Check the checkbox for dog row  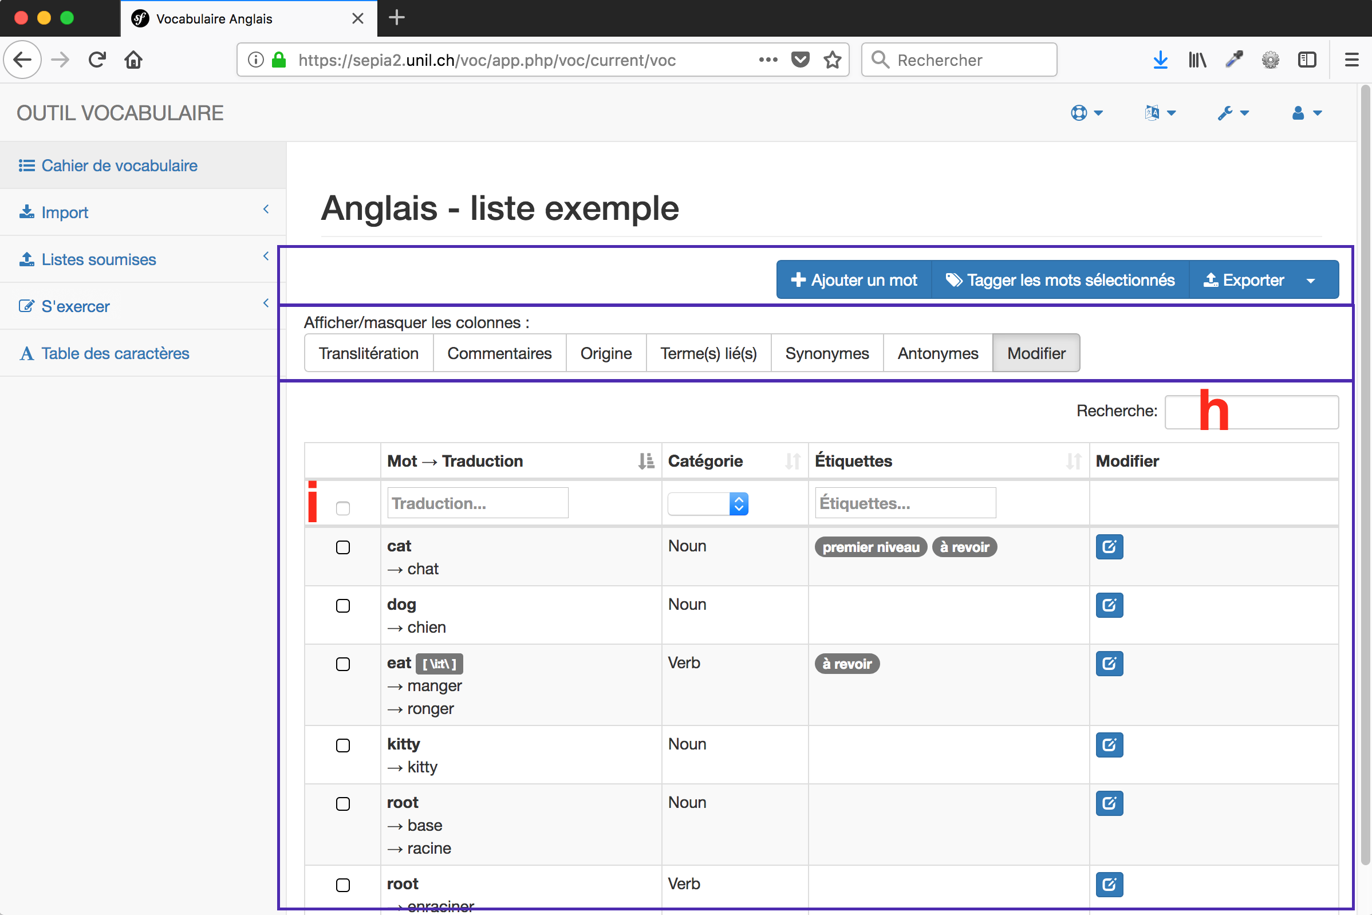coord(343,606)
